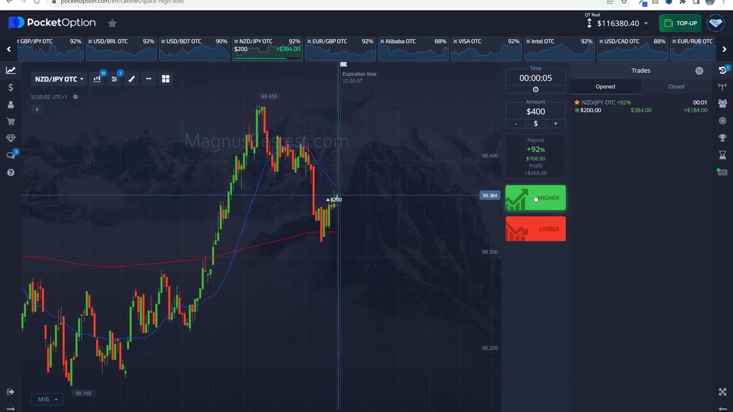This screenshot has width=733, height=412.
Task: Select USD/BRL OTC asset tab
Action: tap(121, 49)
